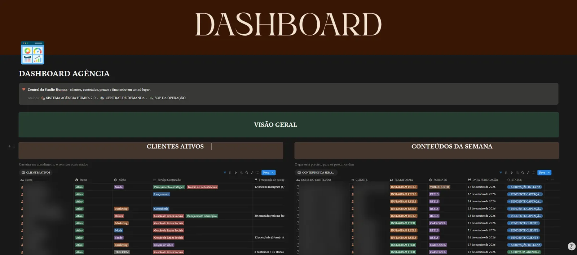
Task: Click APROVAÇÃO INTERNA status in the first content row
Action: click(x=524, y=187)
